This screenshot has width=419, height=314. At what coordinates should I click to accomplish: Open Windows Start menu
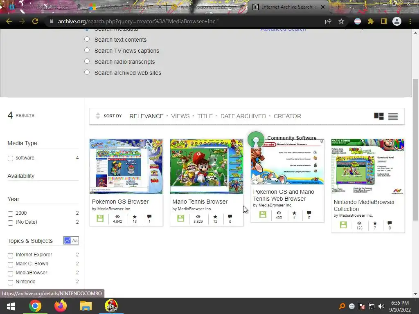11,306
